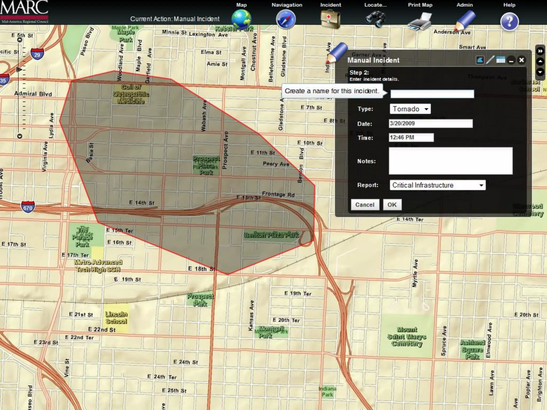Click the Lincoln School label on map
This screenshot has height=410, width=547.
116,318
